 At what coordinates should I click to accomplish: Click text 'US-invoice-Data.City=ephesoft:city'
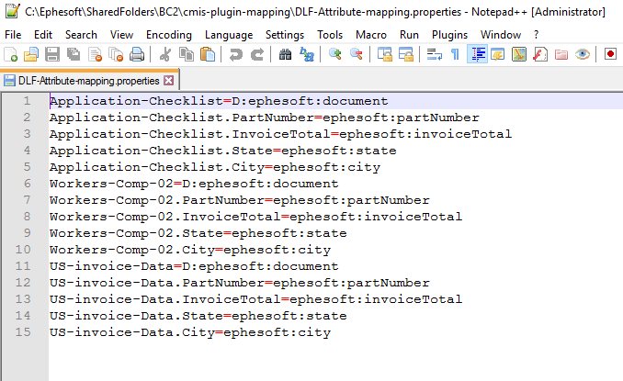(x=190, y=332)
